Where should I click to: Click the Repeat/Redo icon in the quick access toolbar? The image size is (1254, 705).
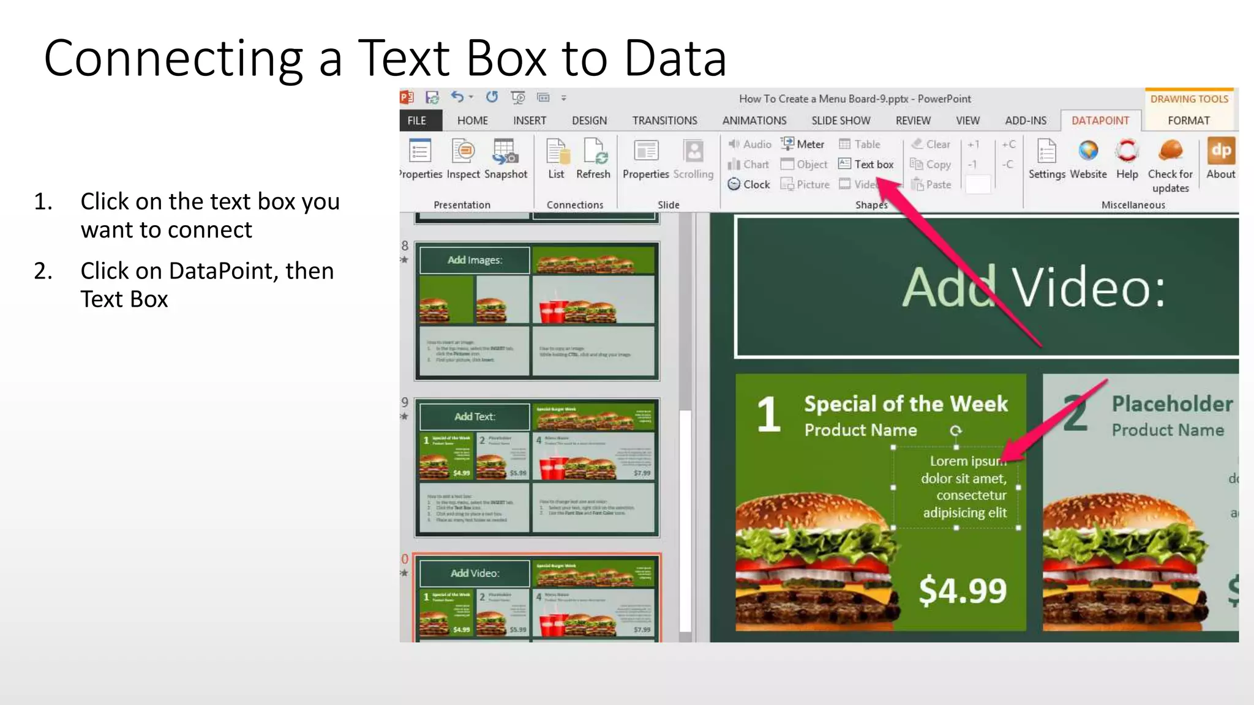(492, 97)
